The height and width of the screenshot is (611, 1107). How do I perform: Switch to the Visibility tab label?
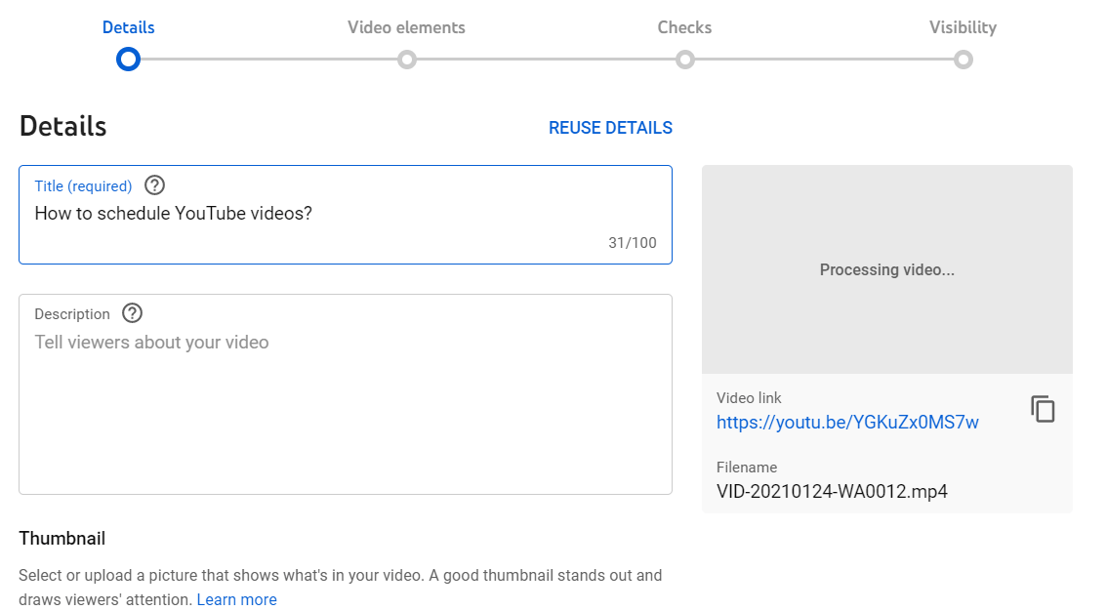(963, 27)
